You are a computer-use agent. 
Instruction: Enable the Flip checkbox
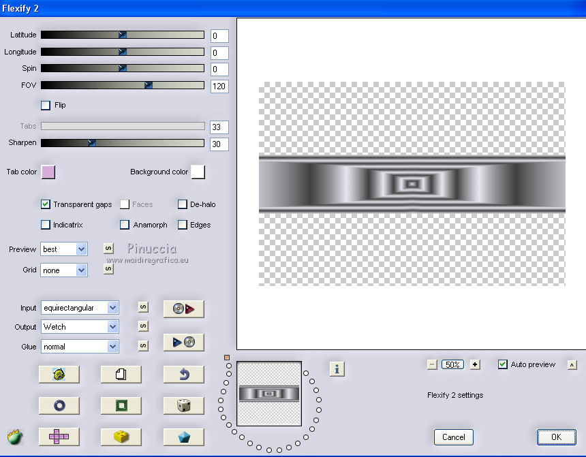(x=46, y=105)
